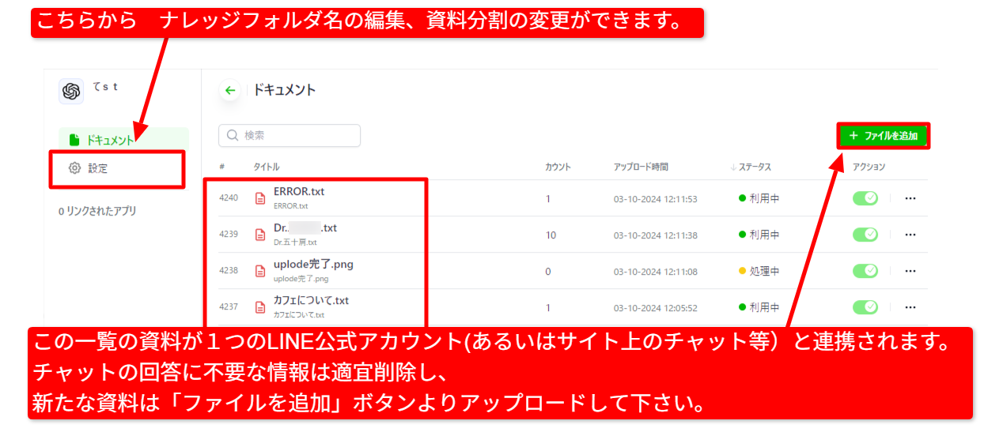
Task: Click the file icon for Dr. txt row
Action: tap(260, 235)
